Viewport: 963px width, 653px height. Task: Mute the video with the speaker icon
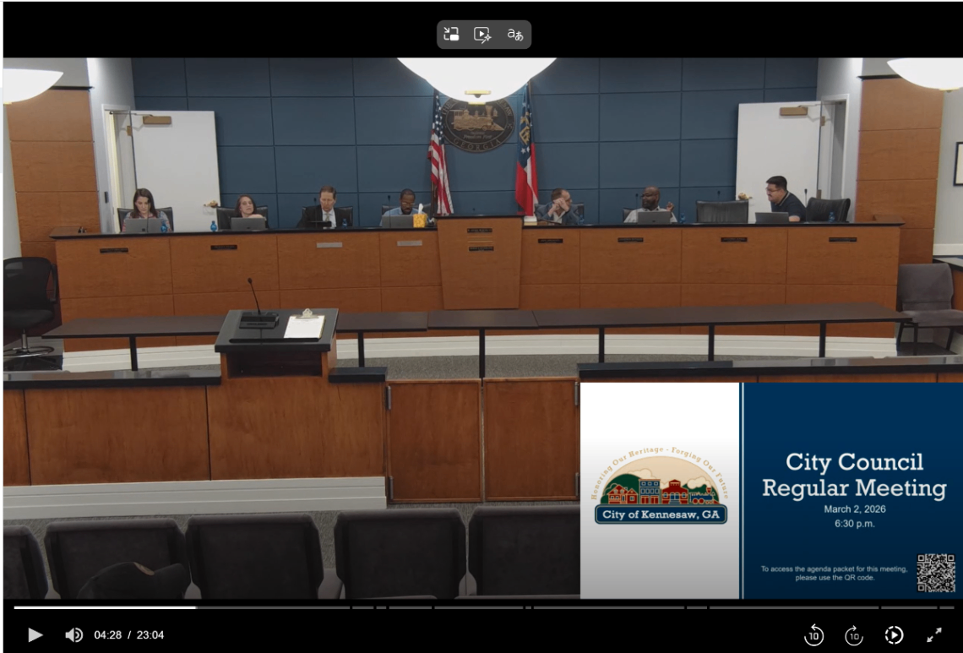click(x=74, y=634)
